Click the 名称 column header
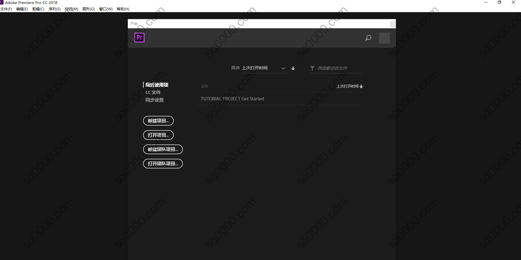The image size is (521, 260). pyautogui.click(x=205, y=86)
